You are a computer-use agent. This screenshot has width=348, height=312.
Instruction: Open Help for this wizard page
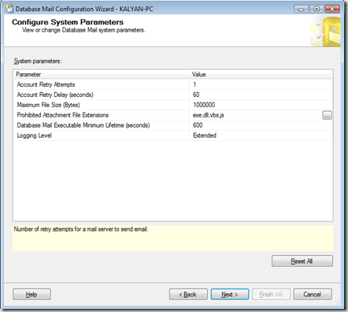pyautogui.click(x=31, y=294)
